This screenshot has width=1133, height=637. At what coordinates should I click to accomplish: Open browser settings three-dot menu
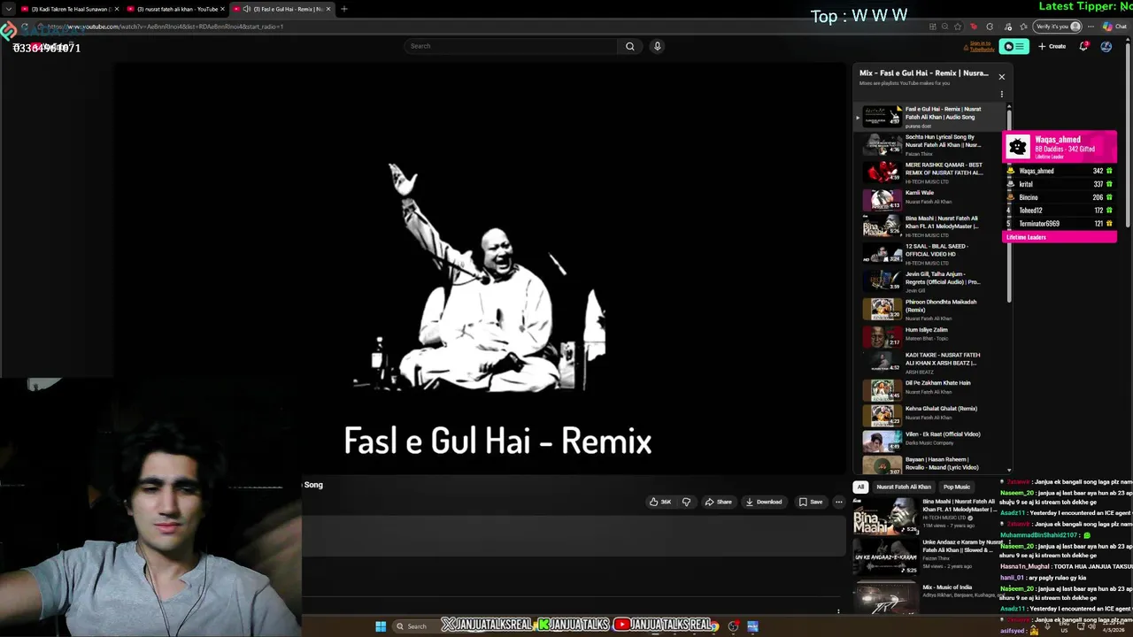click(x=1091, y=27)
